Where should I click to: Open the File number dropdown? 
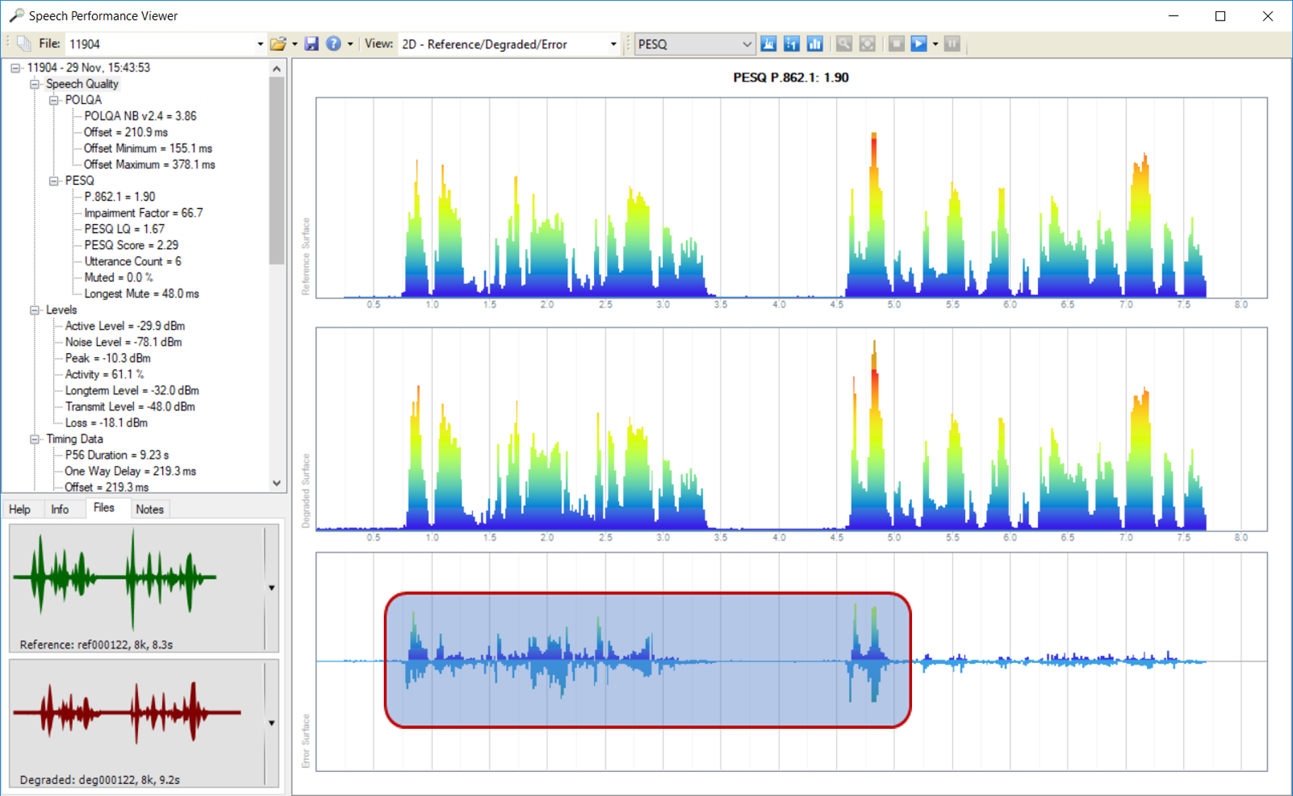[x=260, y=44]
